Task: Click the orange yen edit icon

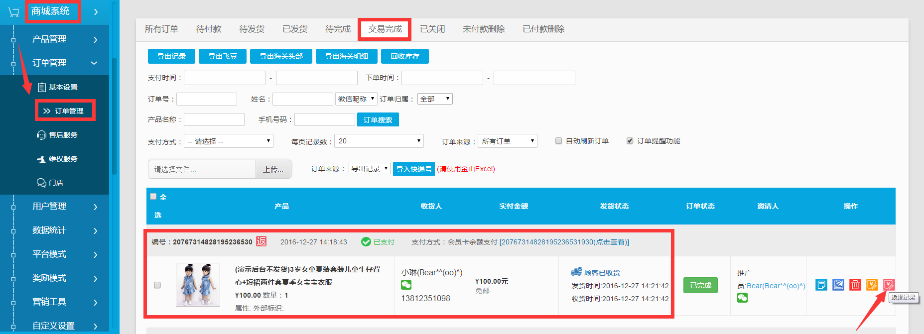Action: (872, 285)
